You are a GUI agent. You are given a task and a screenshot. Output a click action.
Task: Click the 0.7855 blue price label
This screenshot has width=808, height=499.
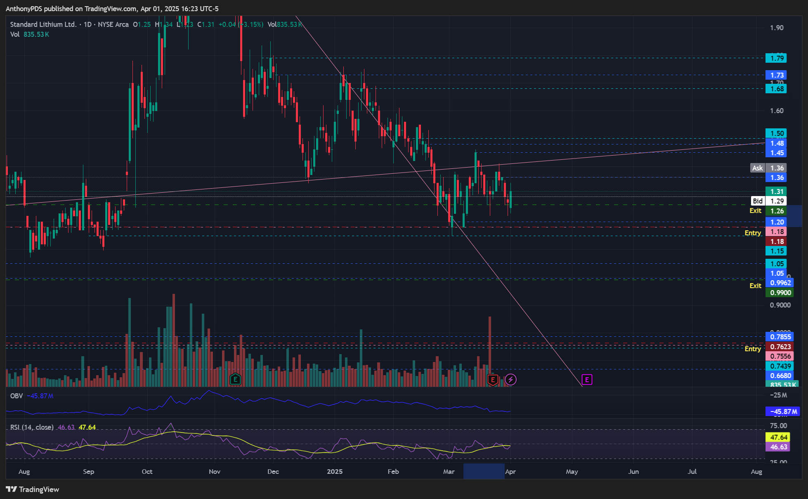(780, 337)
